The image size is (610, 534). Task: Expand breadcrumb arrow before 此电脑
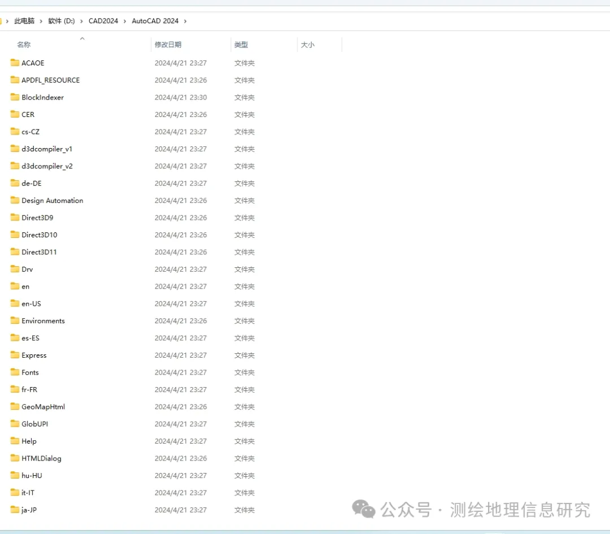7,21
